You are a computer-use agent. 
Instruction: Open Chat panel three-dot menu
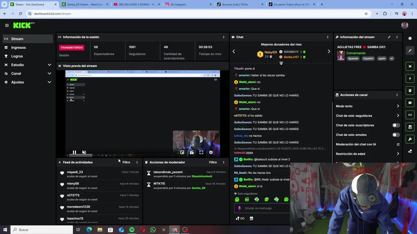click(x=327, y=37)
